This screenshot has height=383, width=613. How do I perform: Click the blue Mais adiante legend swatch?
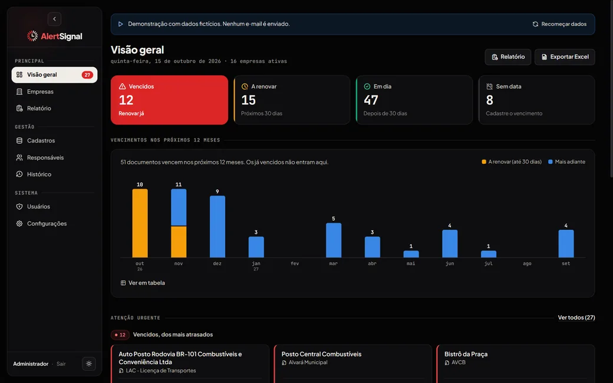pos(551,162)
